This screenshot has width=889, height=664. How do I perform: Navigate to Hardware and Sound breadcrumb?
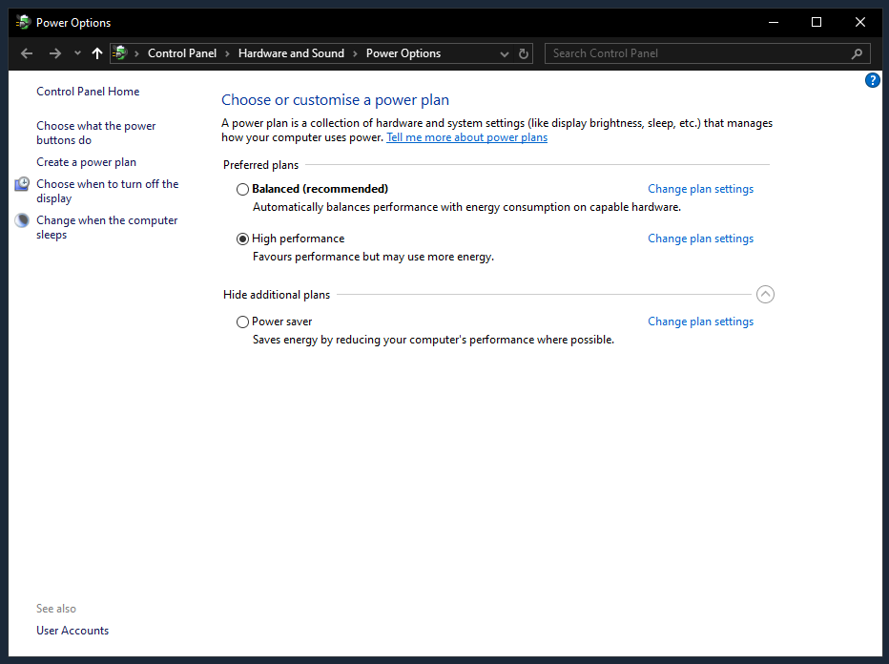(291, 53)
